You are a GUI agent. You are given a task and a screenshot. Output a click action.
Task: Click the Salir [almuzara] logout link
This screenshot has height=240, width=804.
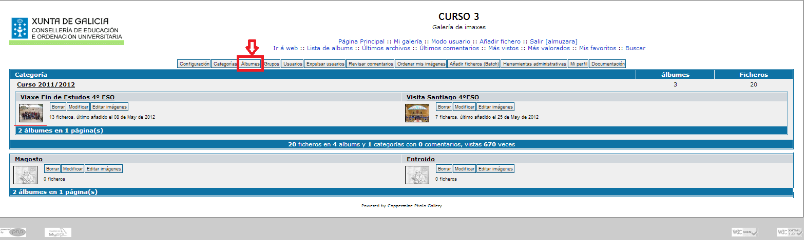[x=553, y=41]
